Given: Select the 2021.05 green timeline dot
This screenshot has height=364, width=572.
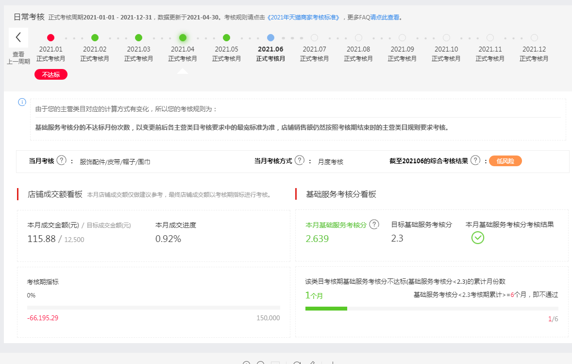Looking at the screenshot, I should tap(227, 37).
